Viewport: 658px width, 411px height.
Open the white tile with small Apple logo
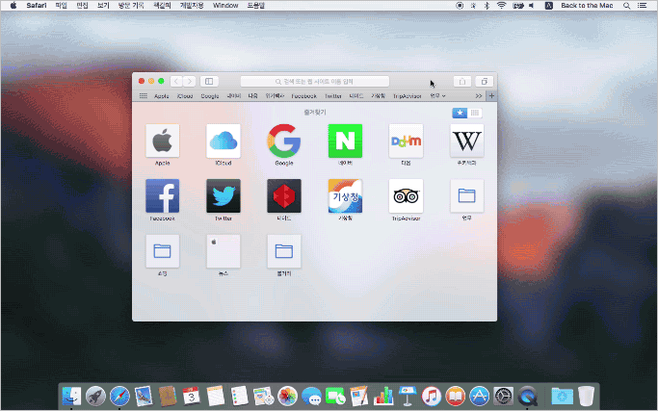click(x=224, y=251)
